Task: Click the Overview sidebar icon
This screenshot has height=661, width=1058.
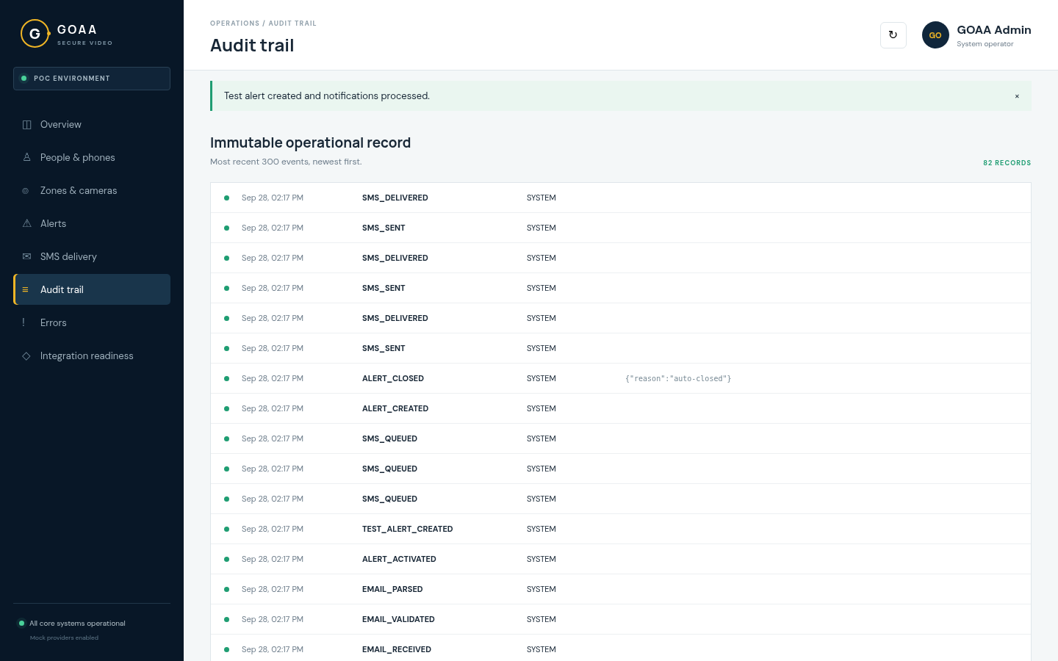Action: click(x=26, y=125)
